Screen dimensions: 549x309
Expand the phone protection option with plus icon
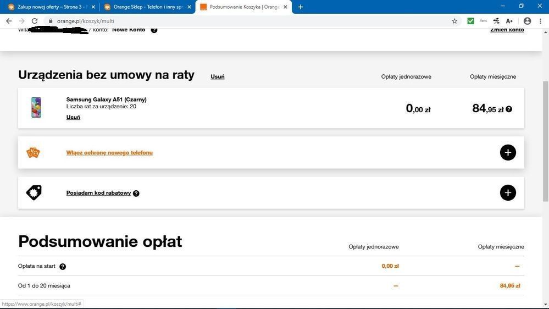(x=508, y=152)
